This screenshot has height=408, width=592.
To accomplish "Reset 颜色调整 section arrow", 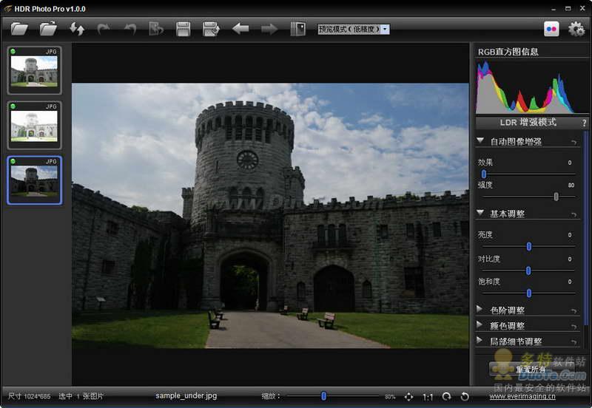I will pos(574,327).
